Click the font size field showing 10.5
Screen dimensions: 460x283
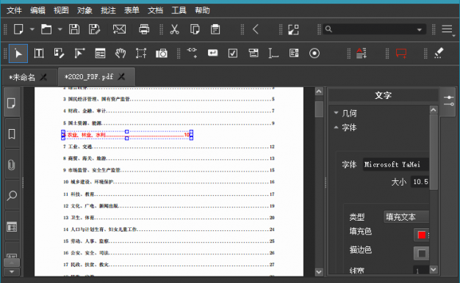click(x=420, y=182)
